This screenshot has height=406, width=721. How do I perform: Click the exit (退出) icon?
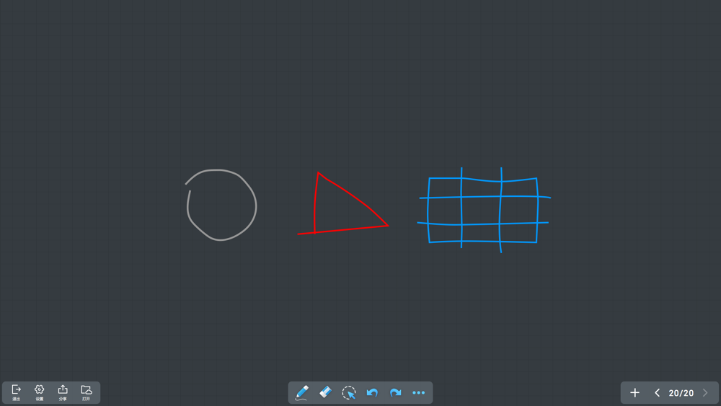[17, 389]
